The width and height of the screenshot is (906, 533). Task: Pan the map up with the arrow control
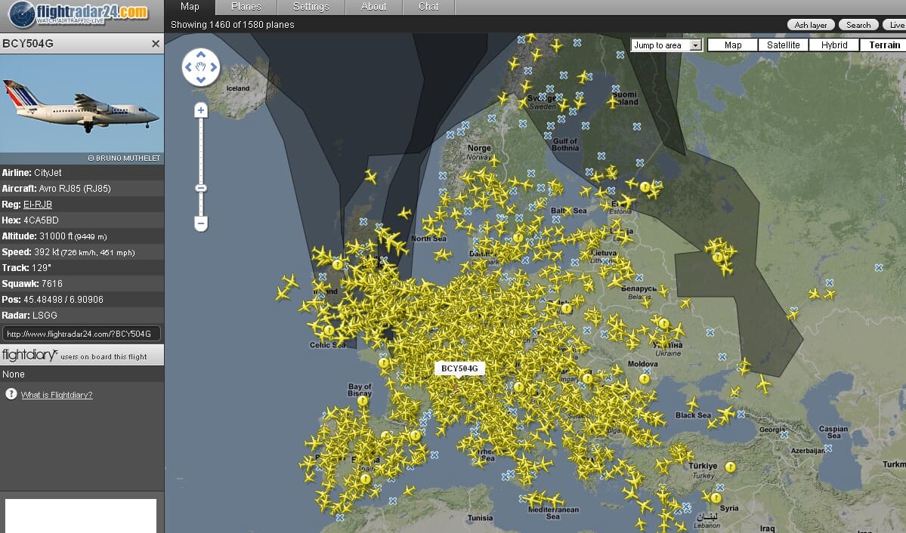201,55
